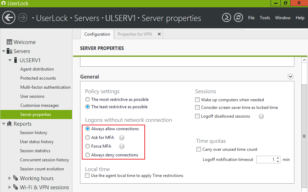Check Carry over unused time count

[x=199, y=149]
